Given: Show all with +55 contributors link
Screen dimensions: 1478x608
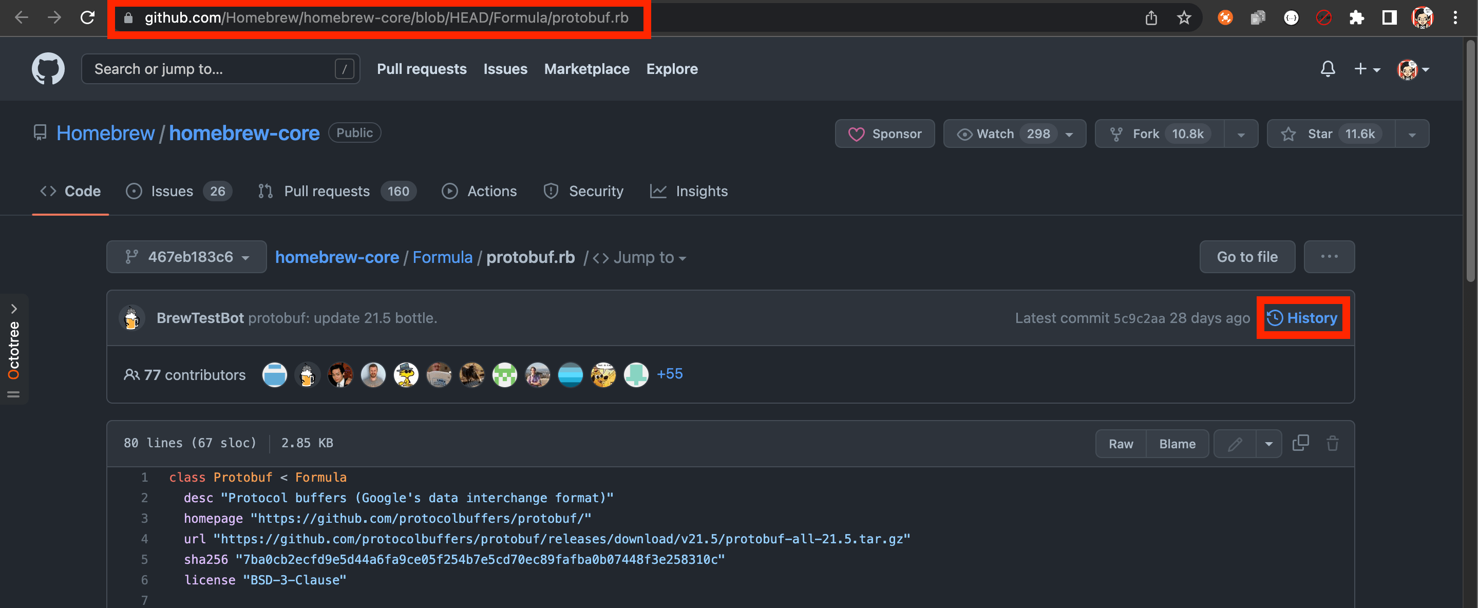Looking at the screenshot, I should [670, 374].
